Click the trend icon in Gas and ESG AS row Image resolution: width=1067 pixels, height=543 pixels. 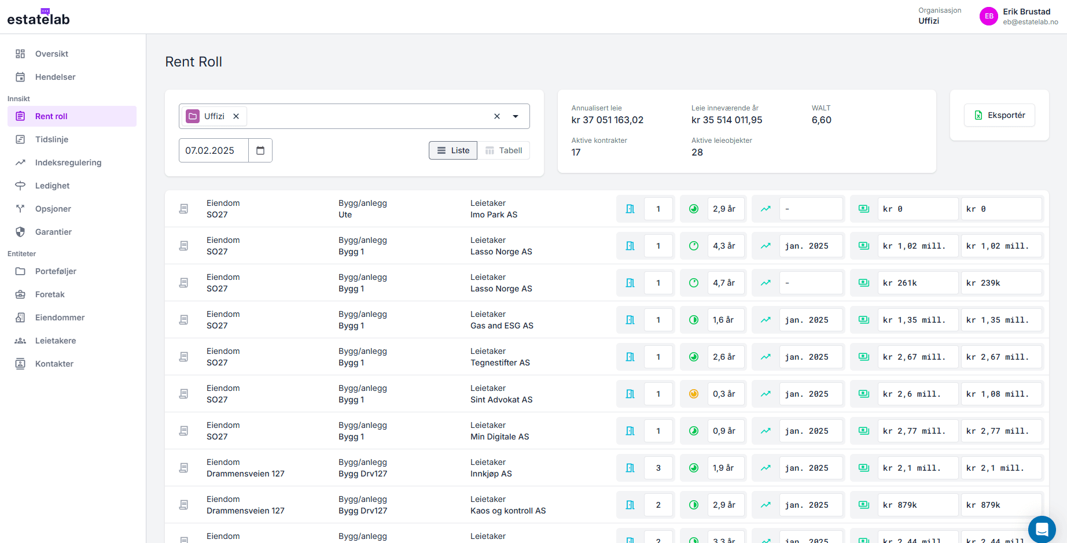tap(766, 320)
